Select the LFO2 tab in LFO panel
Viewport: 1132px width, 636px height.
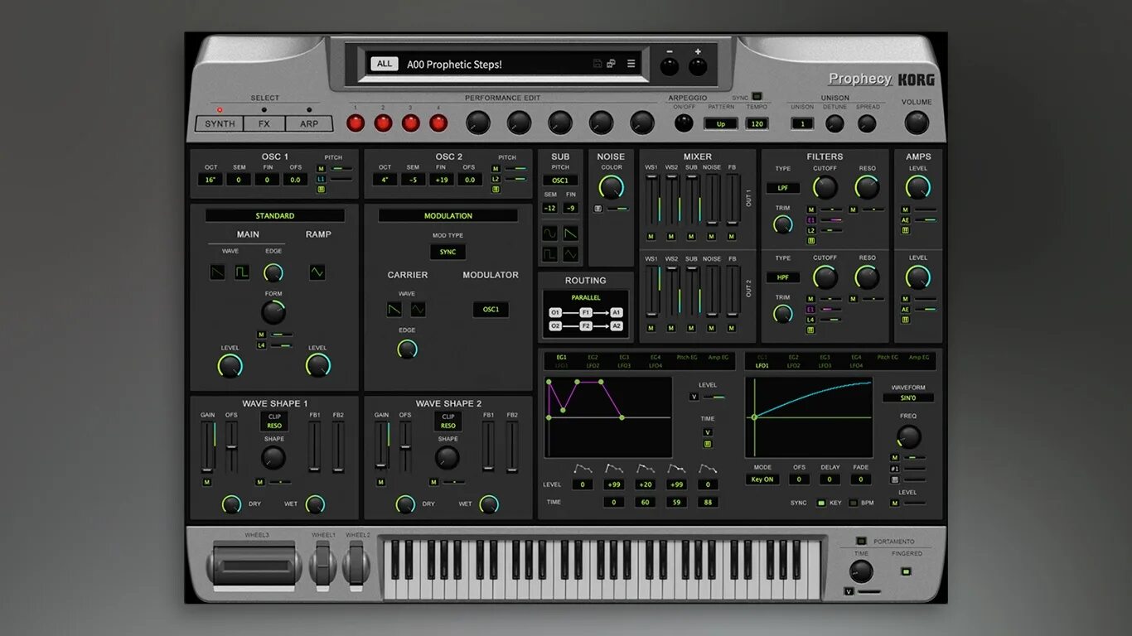[x=793, y=365]
